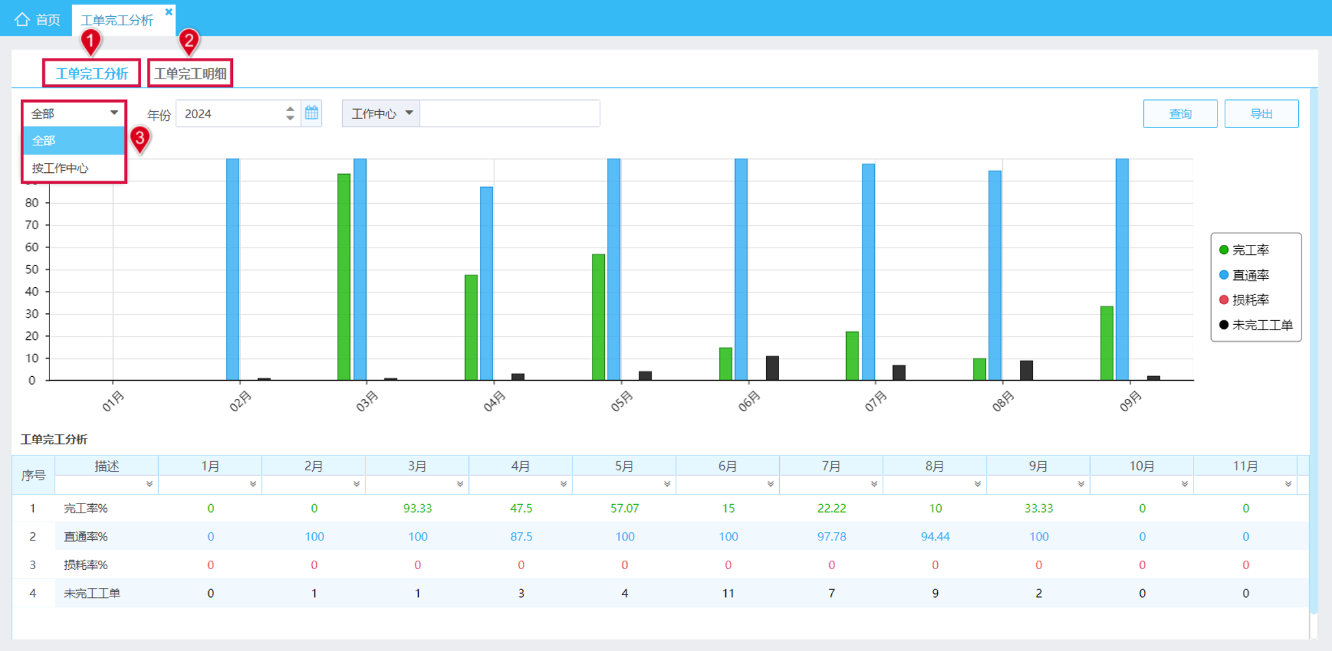
Task: Go to the 首页 home icon
Action: pos(22,19)
